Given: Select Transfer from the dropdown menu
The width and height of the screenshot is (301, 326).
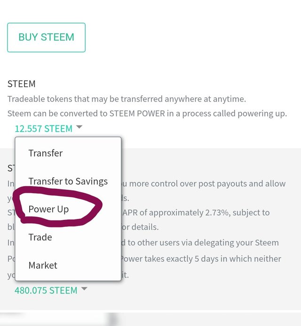Looking at the screenshot, I should point(45,153).
